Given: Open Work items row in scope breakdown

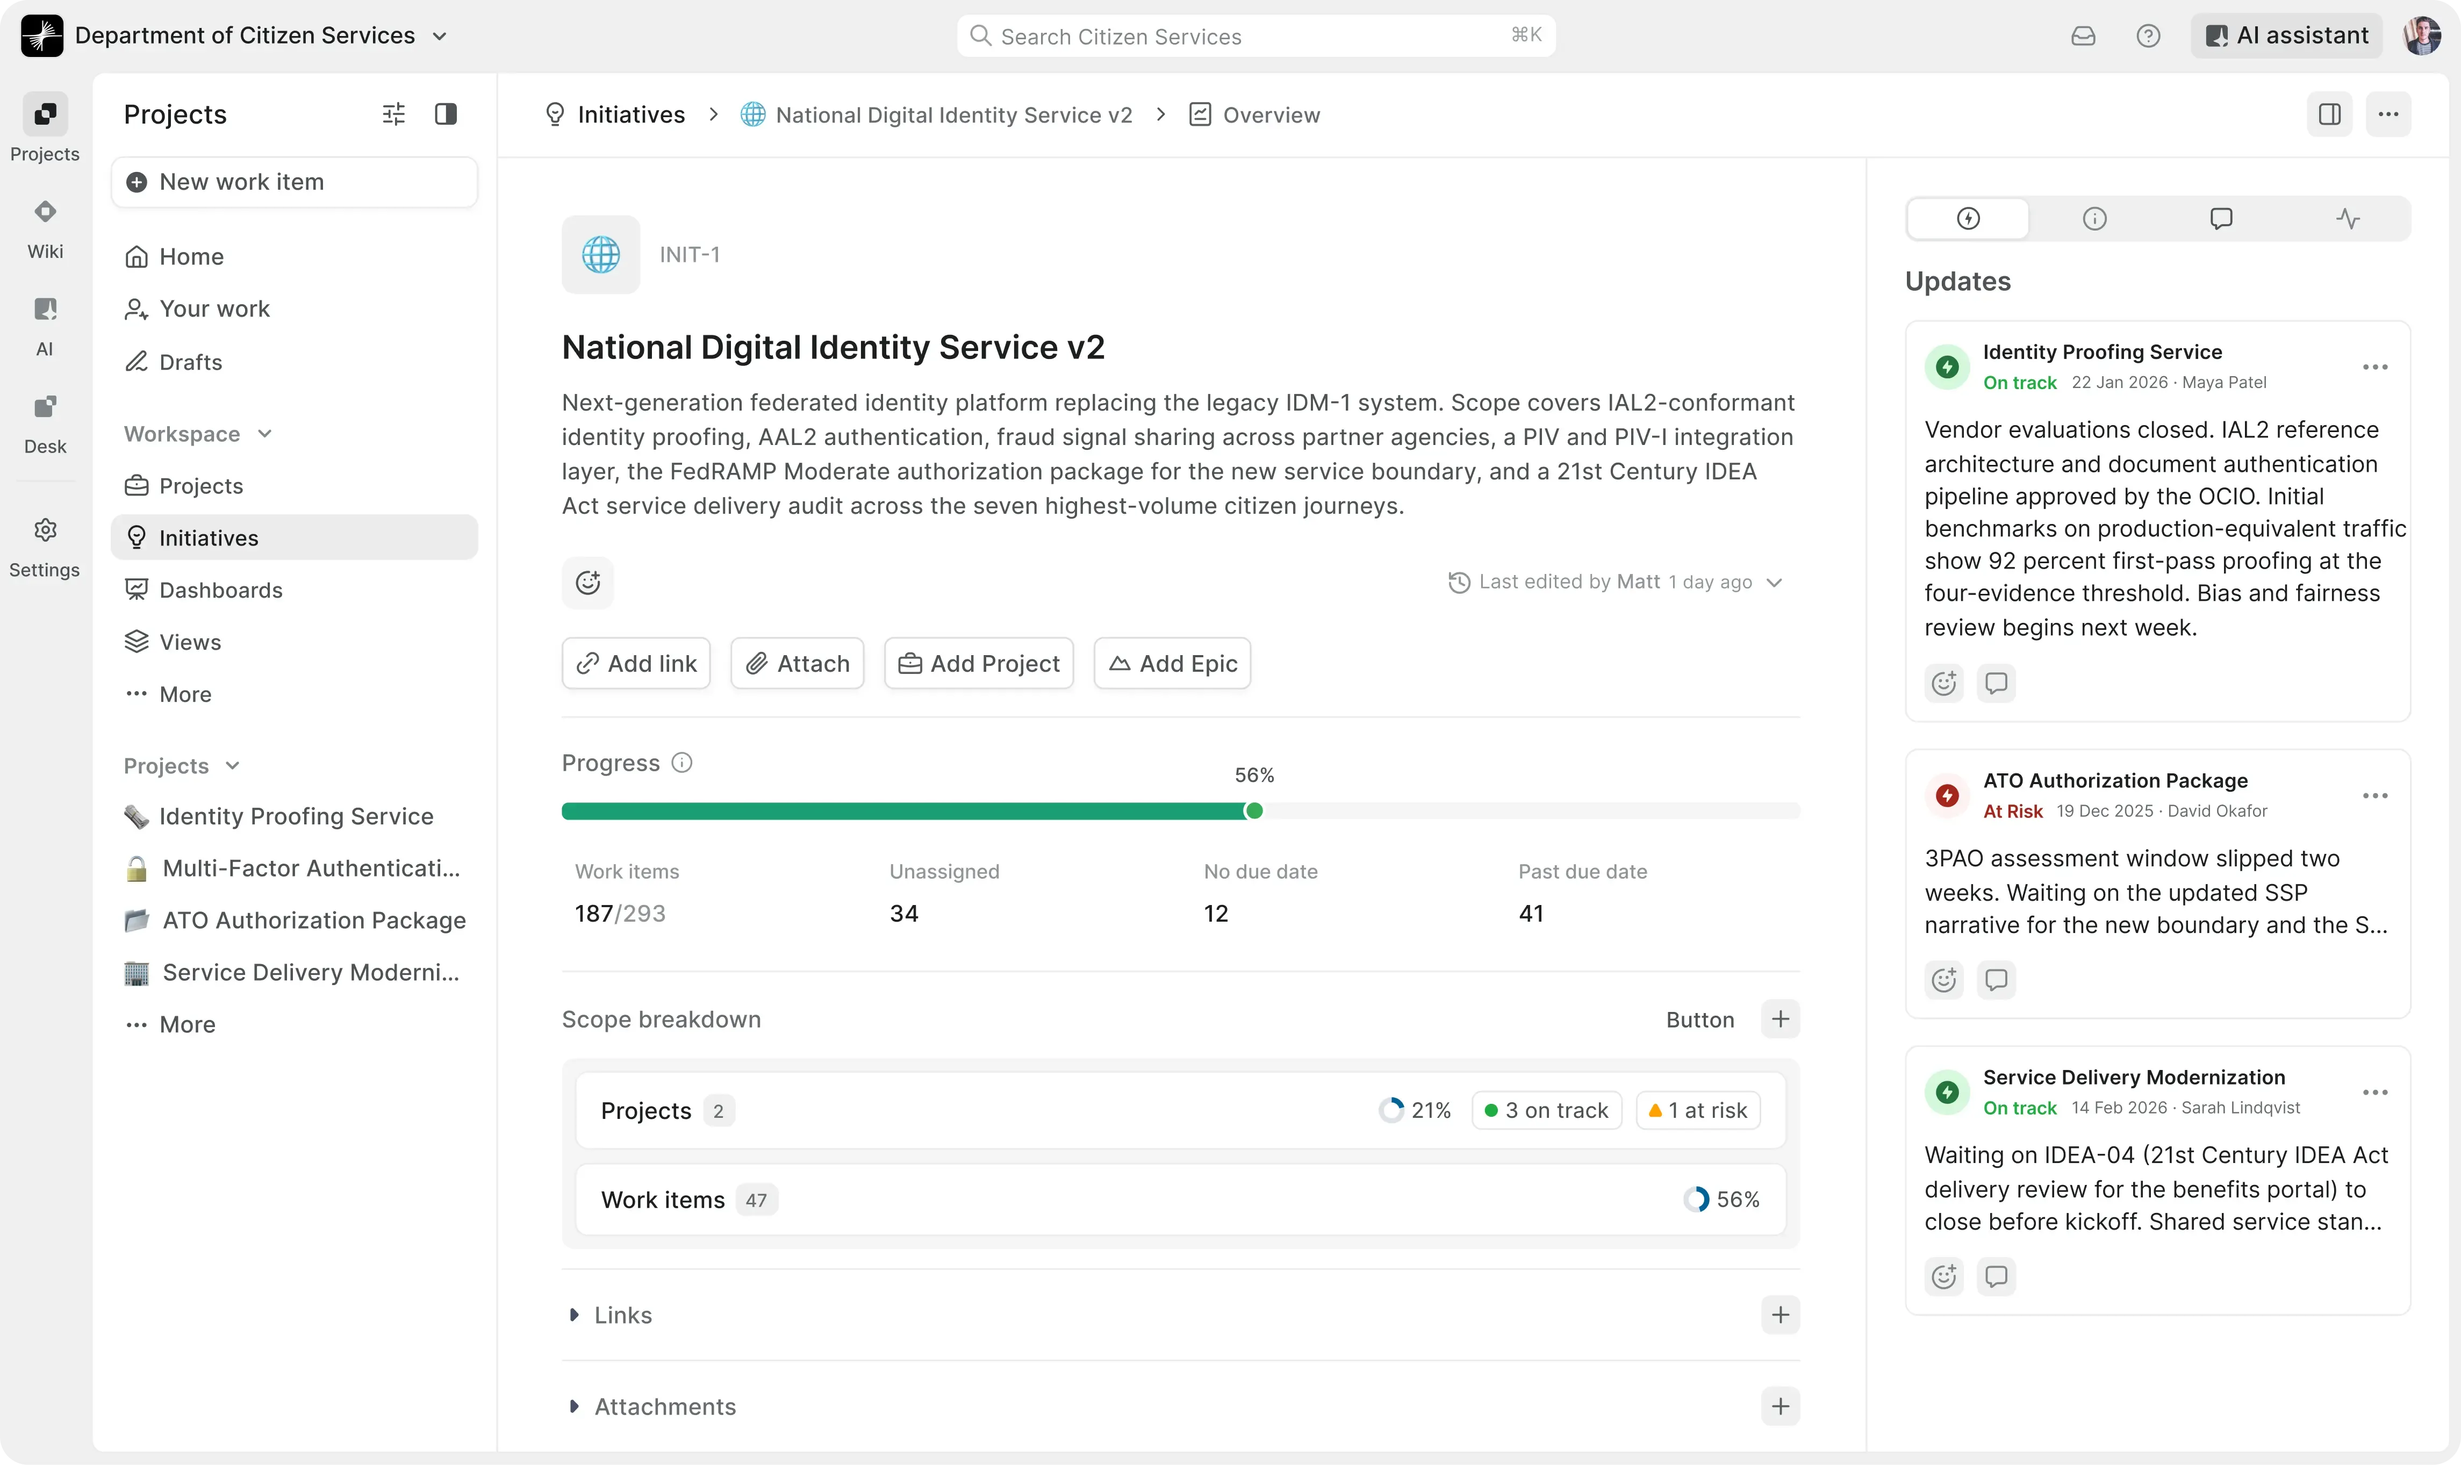Looking at the screenshot, I should pos(1181,1200).
